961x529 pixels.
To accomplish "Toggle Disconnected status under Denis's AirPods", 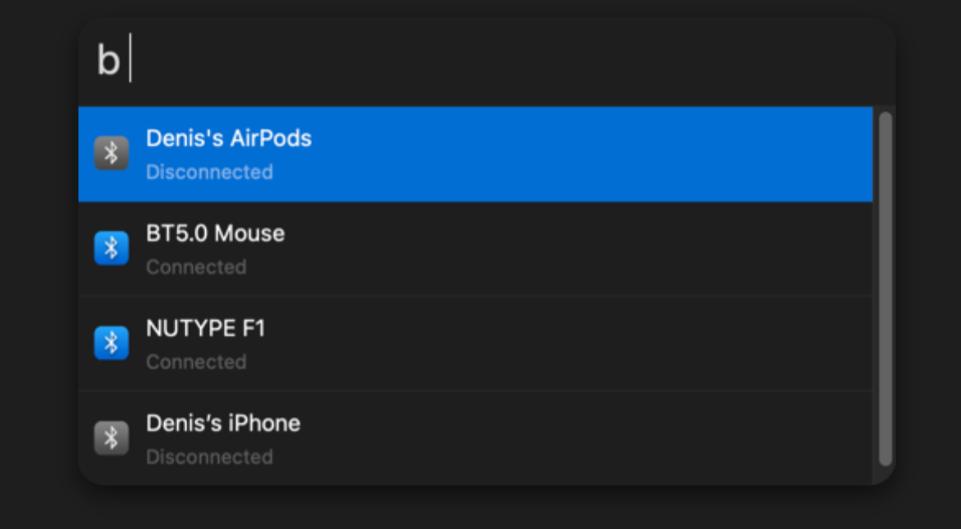I will coord(209,172).
